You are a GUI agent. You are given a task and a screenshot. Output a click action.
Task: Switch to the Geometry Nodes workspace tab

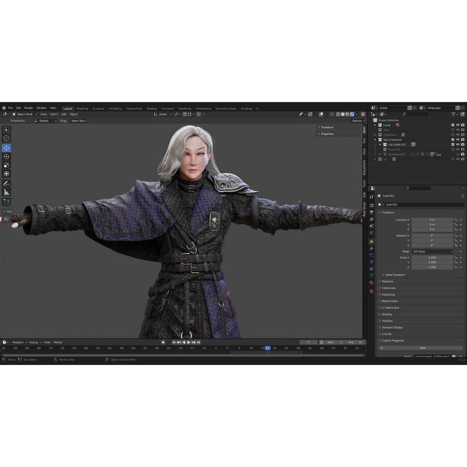(226, 109)
